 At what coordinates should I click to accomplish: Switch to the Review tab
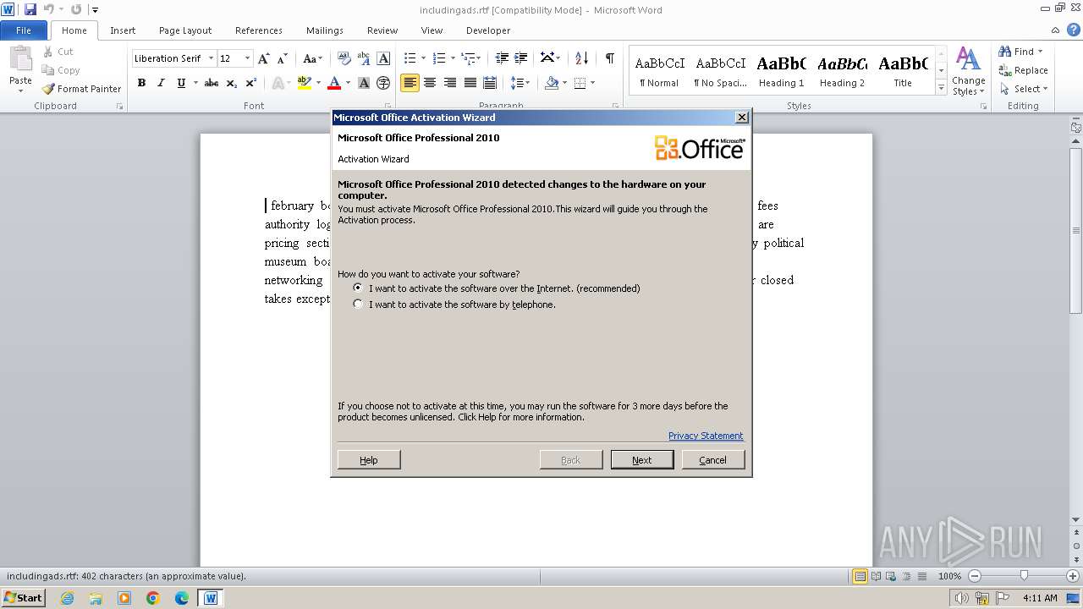point(382,30)
